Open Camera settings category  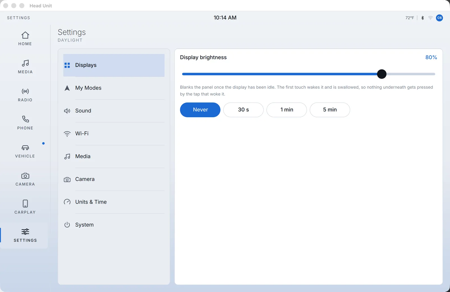[x=114, y=179]
